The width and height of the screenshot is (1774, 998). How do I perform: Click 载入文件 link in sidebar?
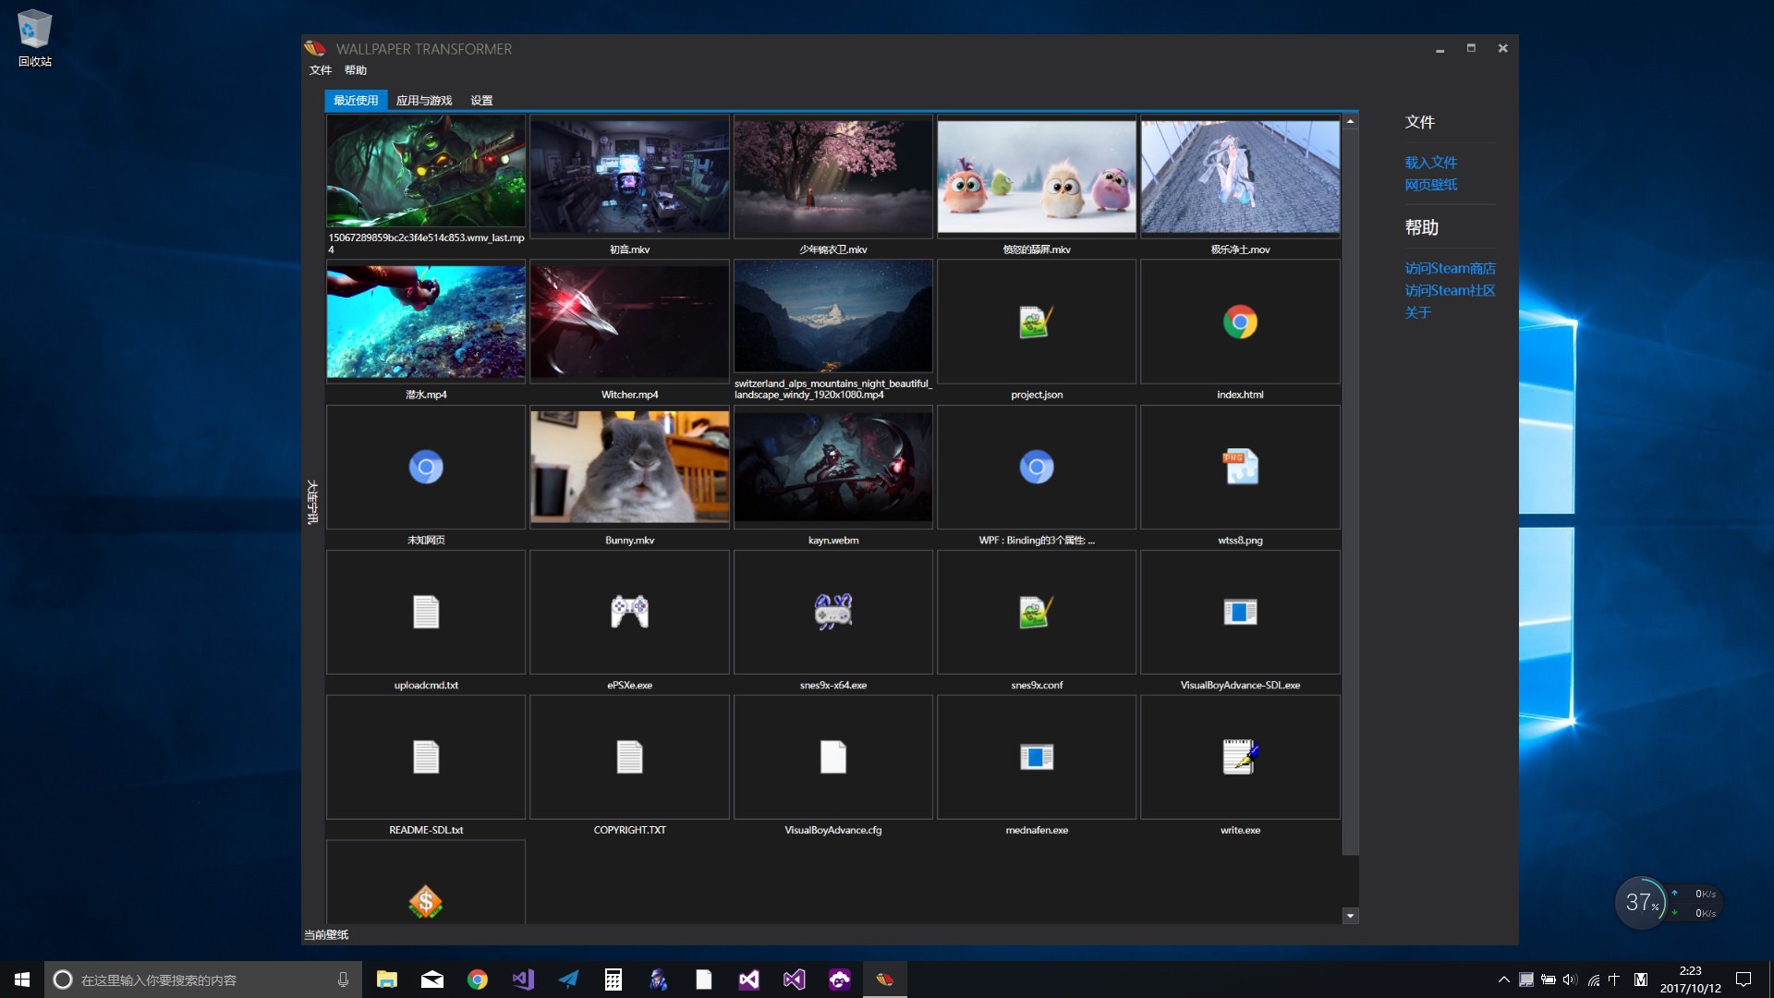(1431, 162)
